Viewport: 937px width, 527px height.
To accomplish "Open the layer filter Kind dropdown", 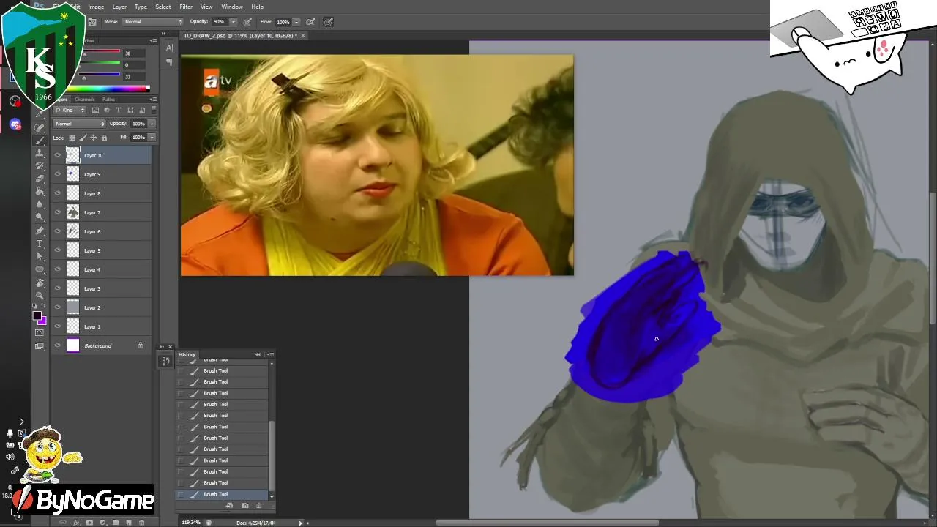I will coord(70,110).
